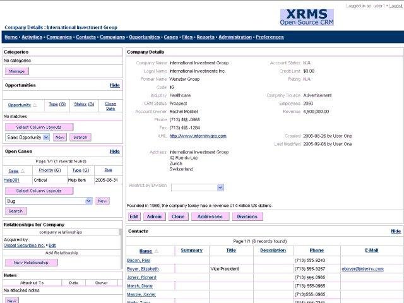The width and height of the screenshot is (404, 303).
Task: Open the company URL link
Action: (x=198, y=136)
